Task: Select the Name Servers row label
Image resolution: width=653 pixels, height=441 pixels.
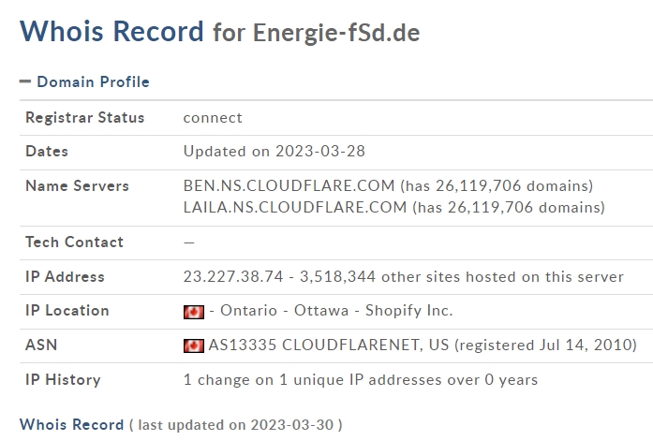Action: (77, 185)
